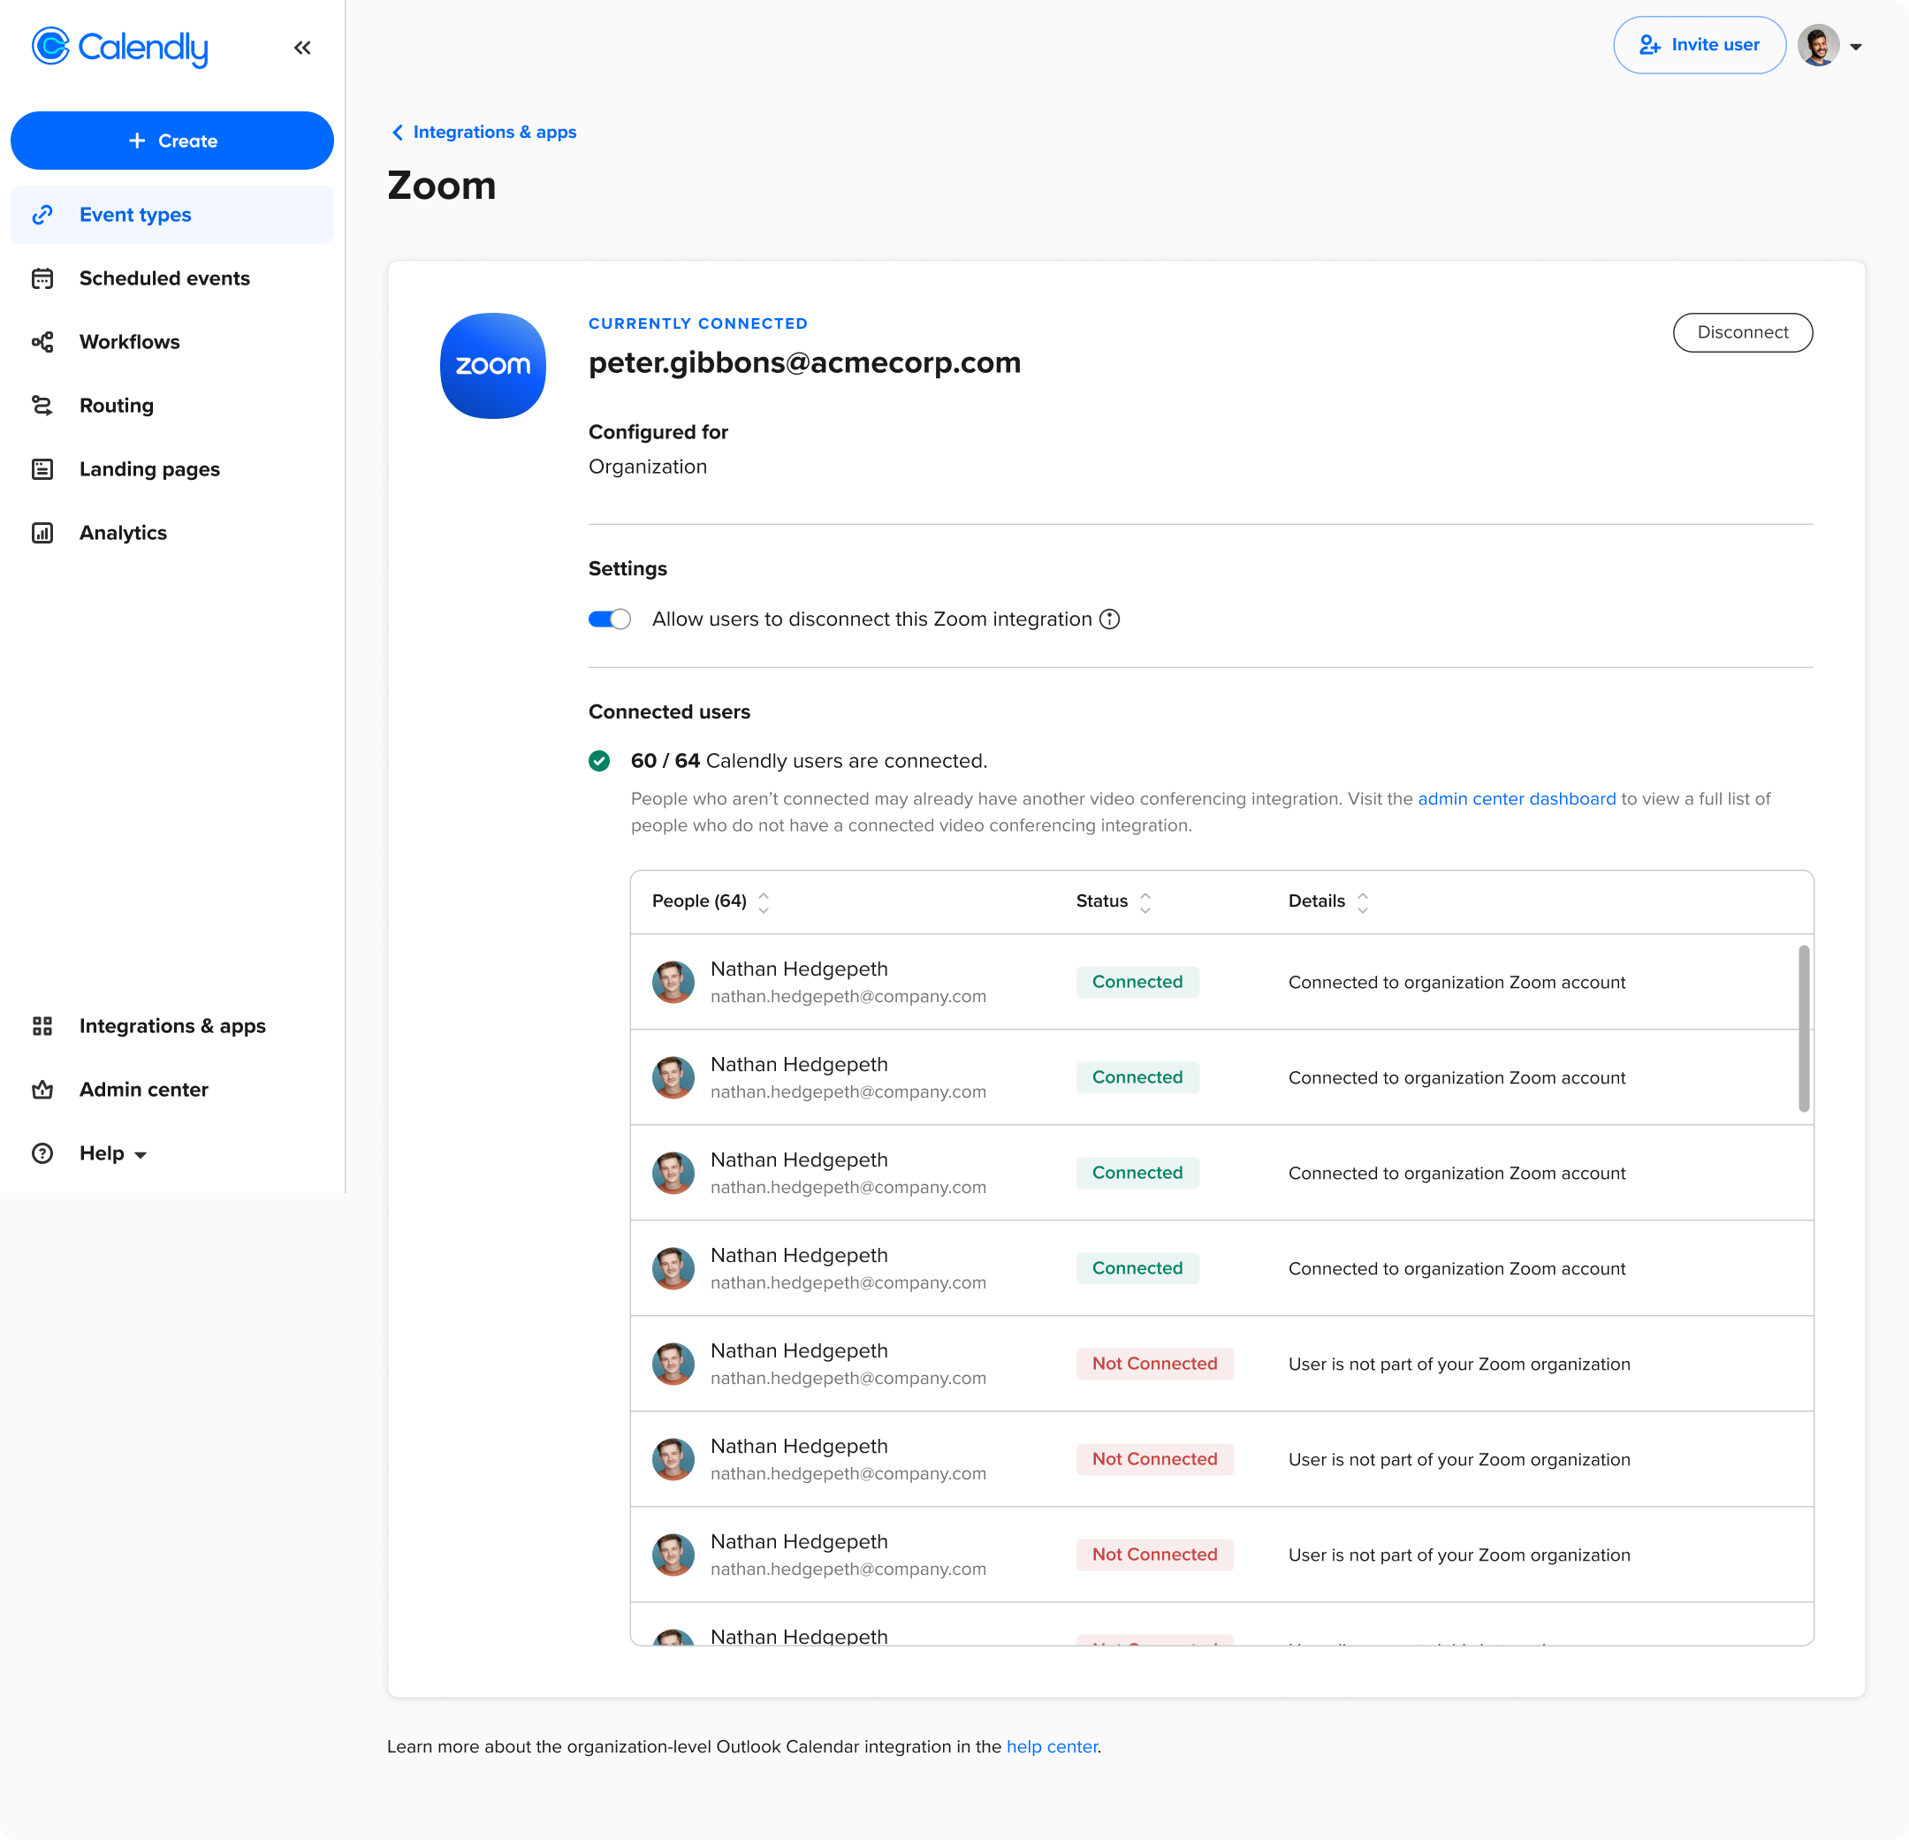Collapse the sidebar with double-chevron icon
Image resolution: width=1909 pixels, height=1840 pixels.
[x=302, y=48]
